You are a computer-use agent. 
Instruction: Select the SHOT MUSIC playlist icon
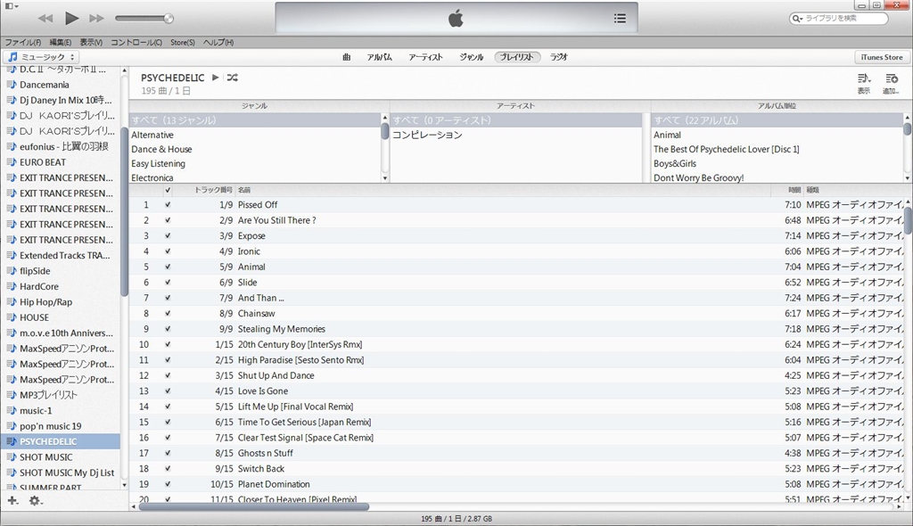11,457
